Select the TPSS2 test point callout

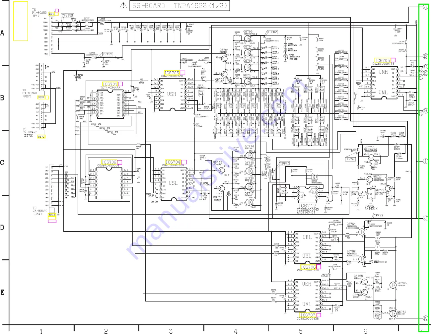[x=272, y=32]
